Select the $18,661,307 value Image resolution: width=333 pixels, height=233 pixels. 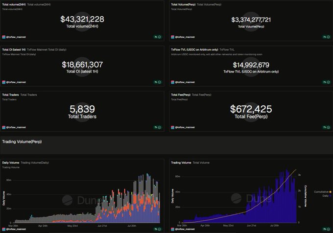point(82,65)
